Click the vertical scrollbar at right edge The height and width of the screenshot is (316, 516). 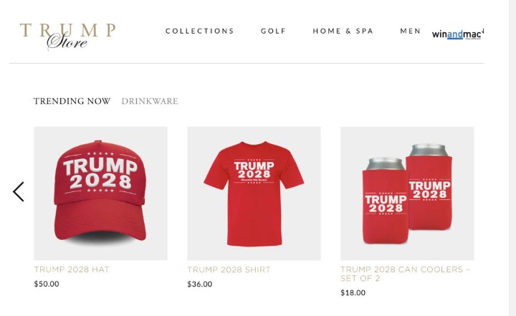click(512, 158)
